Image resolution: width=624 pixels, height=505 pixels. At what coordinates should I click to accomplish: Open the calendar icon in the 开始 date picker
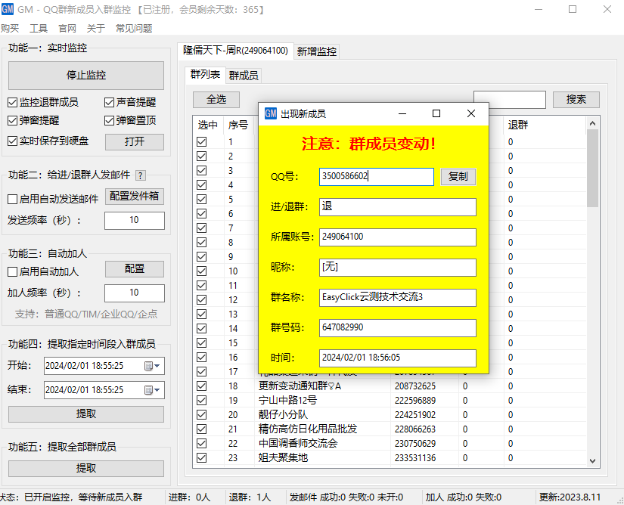coord(150,366)
